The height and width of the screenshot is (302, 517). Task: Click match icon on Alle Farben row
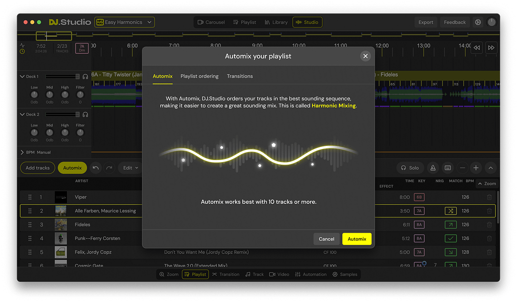click(451, 211)
